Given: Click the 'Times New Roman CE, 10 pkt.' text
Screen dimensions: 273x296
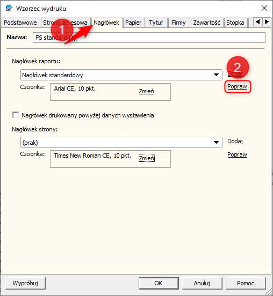Looking at the screenshot, I should (x=92, y=156).
